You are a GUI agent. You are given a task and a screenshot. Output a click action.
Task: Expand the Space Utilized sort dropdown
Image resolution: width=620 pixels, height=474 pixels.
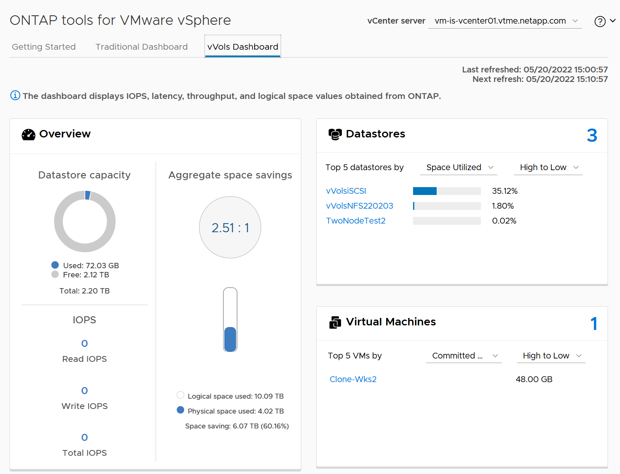point(459,167)
